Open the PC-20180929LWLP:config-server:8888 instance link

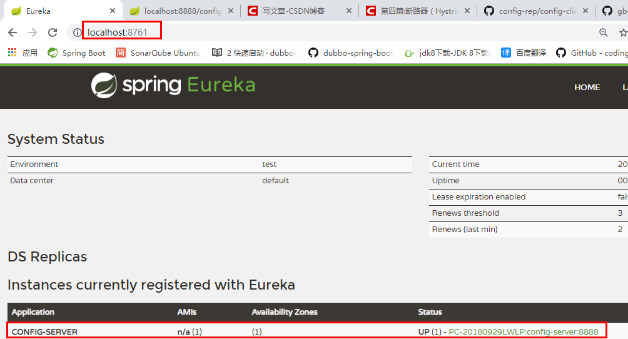click(523, 331)
